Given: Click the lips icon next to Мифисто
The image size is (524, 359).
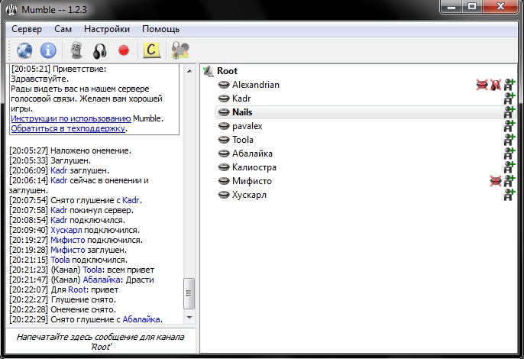Looking at the screenshot, I should click(x=224, y=181).
